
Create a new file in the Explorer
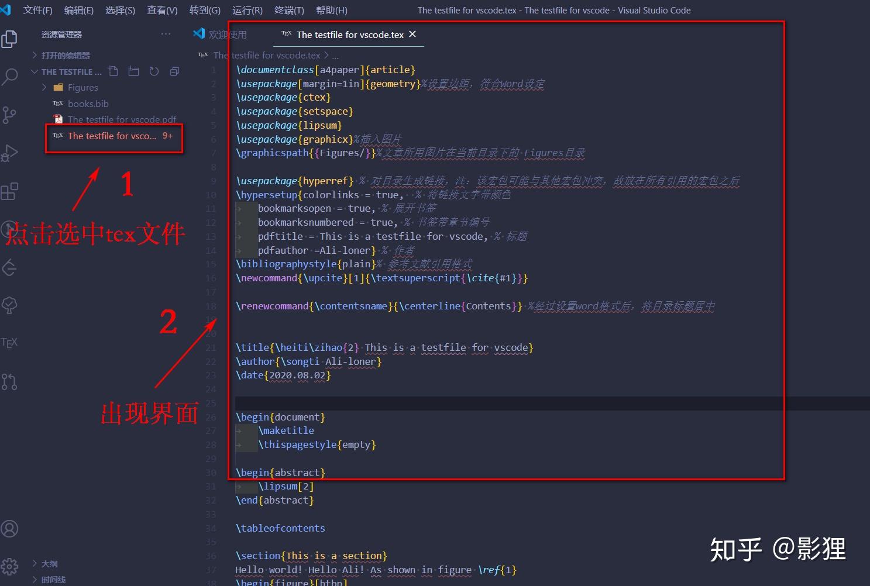point(113,71)
